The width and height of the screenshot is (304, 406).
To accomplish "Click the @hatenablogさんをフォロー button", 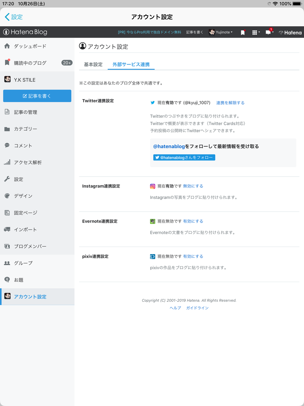I will (184, 157).
